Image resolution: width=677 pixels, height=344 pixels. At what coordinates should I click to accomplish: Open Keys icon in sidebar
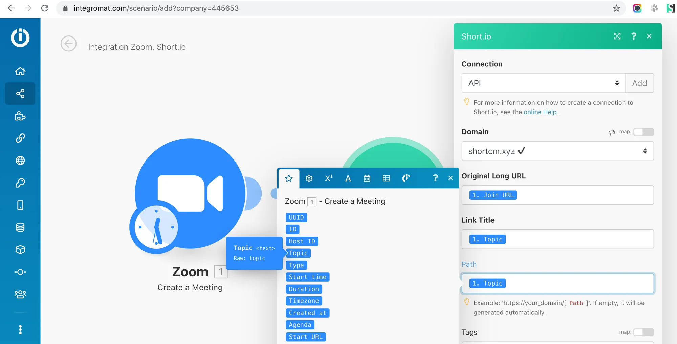[20, 183]
